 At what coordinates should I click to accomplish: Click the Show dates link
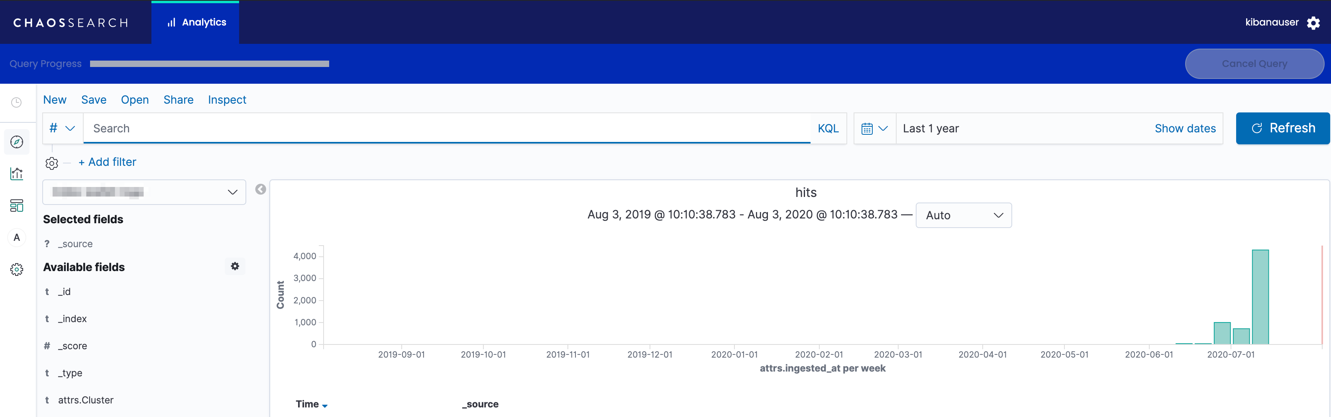pos(1185,129)
